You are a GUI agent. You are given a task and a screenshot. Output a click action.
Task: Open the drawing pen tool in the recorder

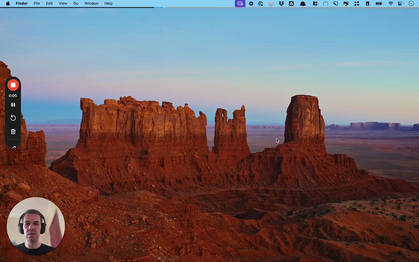tap(14, 147)
